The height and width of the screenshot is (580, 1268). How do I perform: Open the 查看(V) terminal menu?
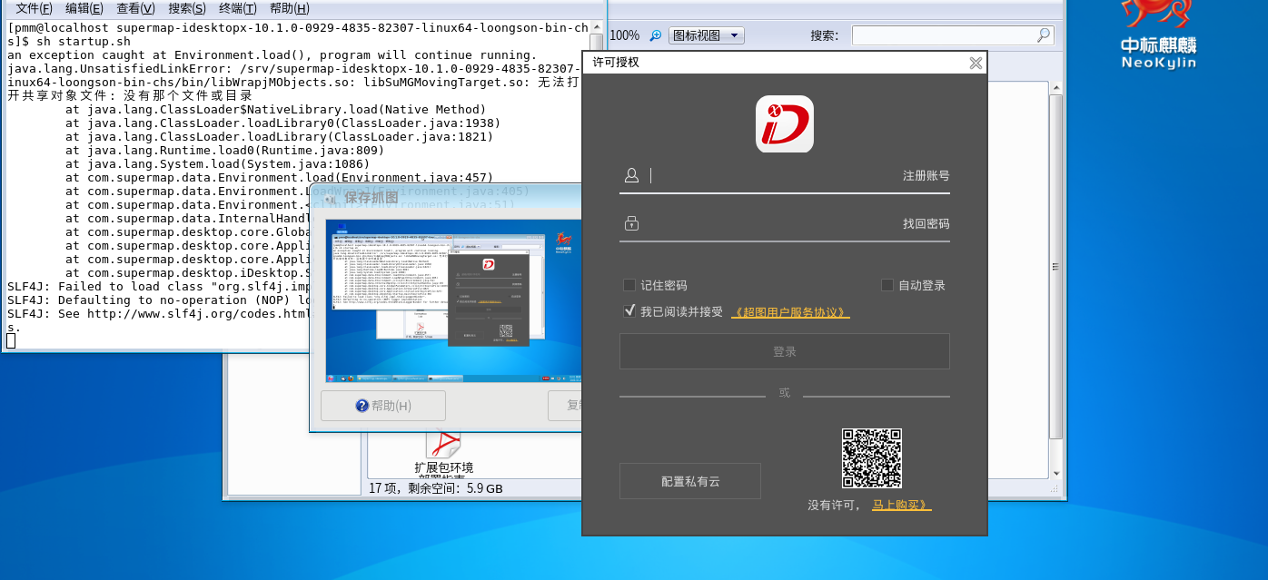click(x=135, y=8)
